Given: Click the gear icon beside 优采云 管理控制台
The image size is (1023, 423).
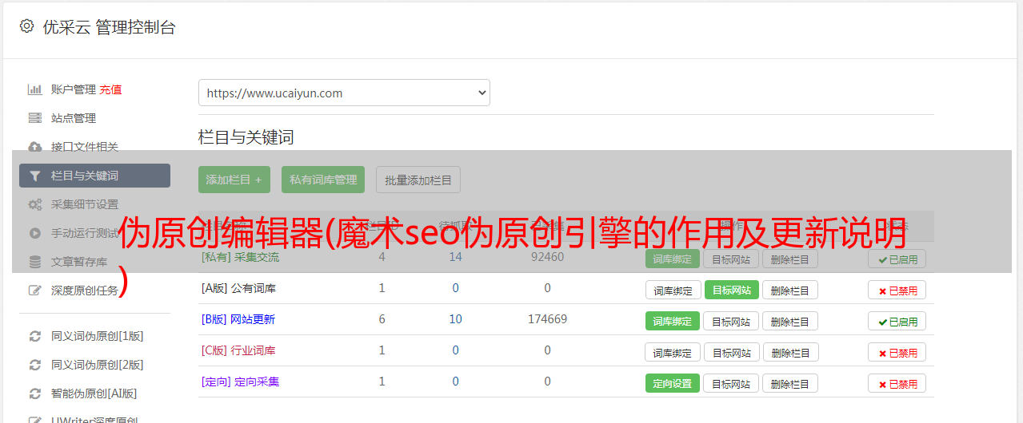Looking at the screenshot, I should [x=26, y=26].
